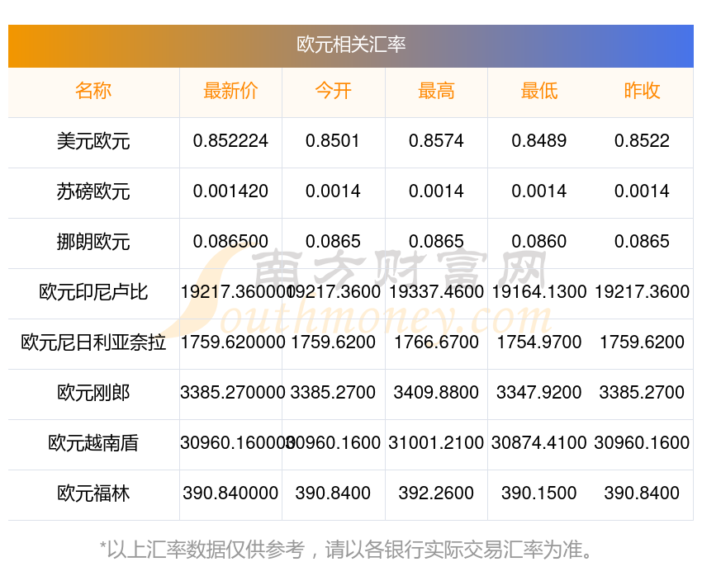702x576 pixels.
Task: Click latest price 0.852224
Action: (x=230, y=141)
